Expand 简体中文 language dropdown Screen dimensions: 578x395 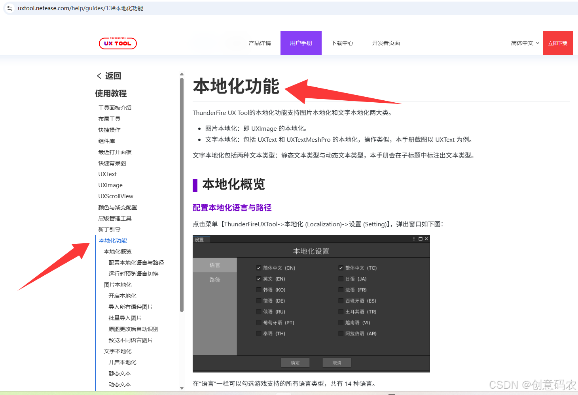(x=525, y=43)
